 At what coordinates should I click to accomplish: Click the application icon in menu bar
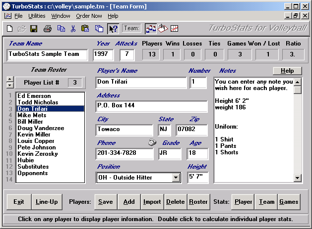coord(8,16)
